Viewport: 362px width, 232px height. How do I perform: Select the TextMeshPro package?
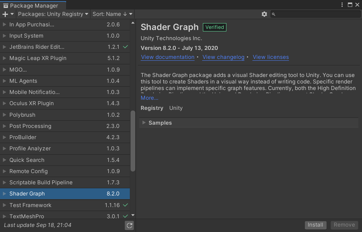coord(65,215)
